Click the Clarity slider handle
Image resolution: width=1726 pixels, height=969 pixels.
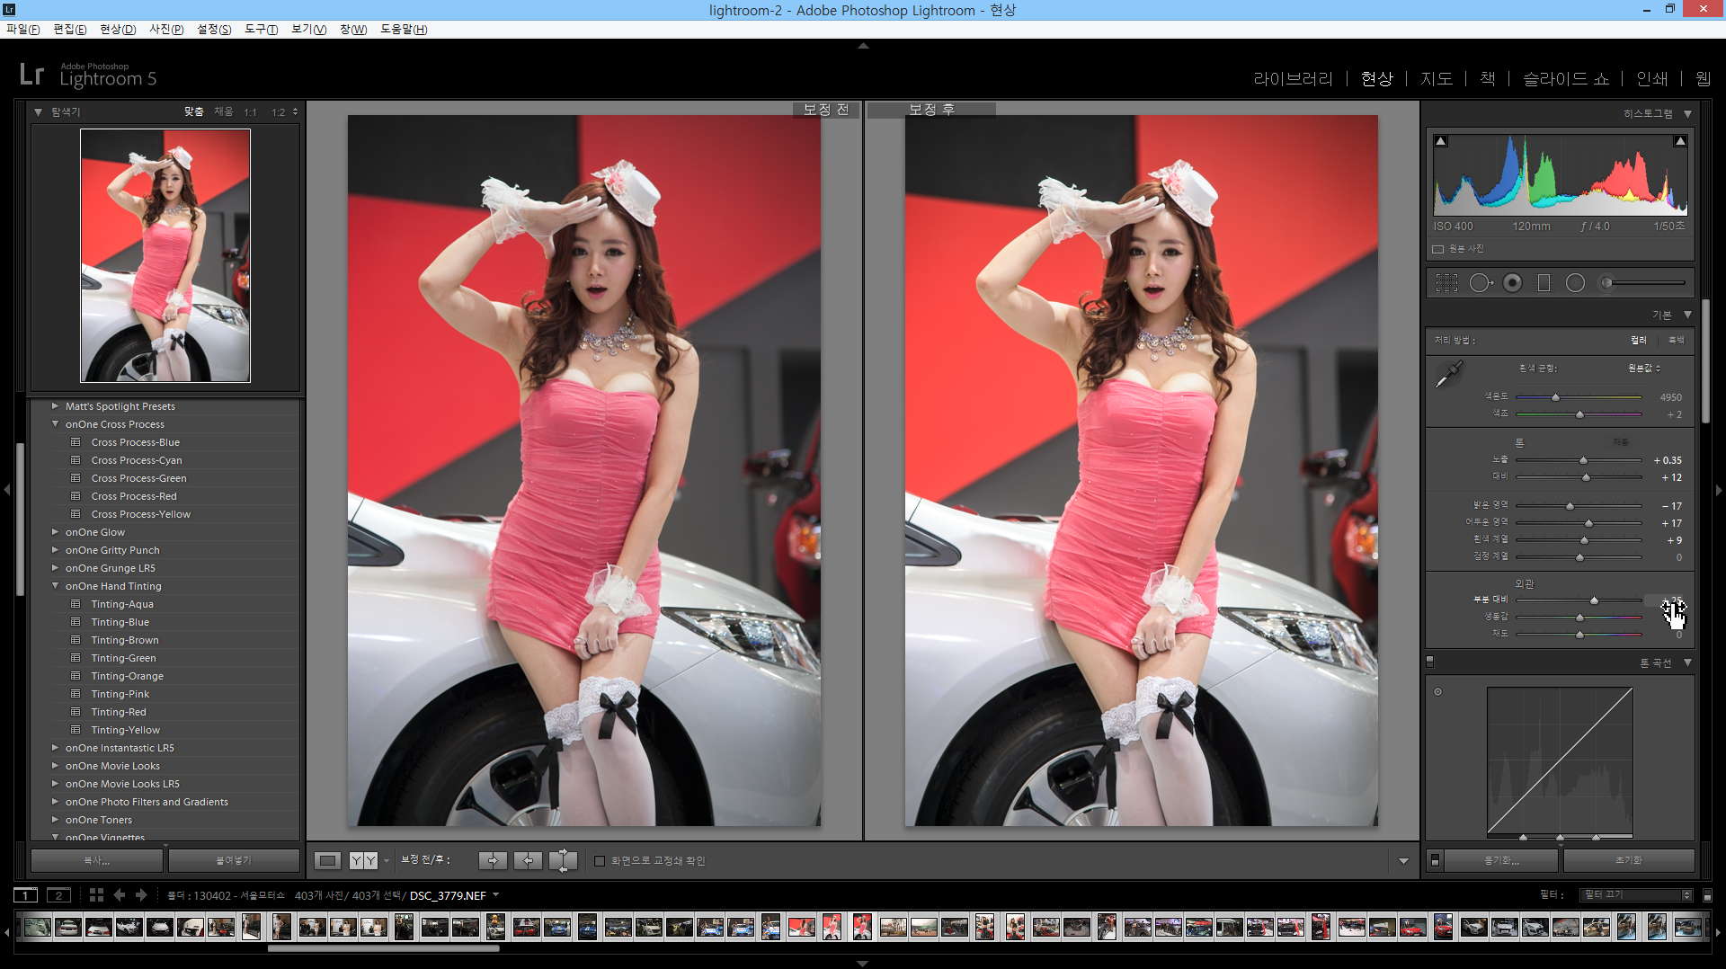click(1594, 600)
